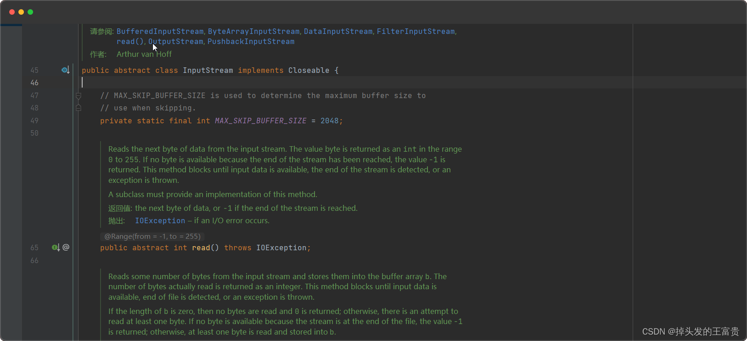
Task: Click the implemented-method gutter icon on line 65
Action: [56, 247]
